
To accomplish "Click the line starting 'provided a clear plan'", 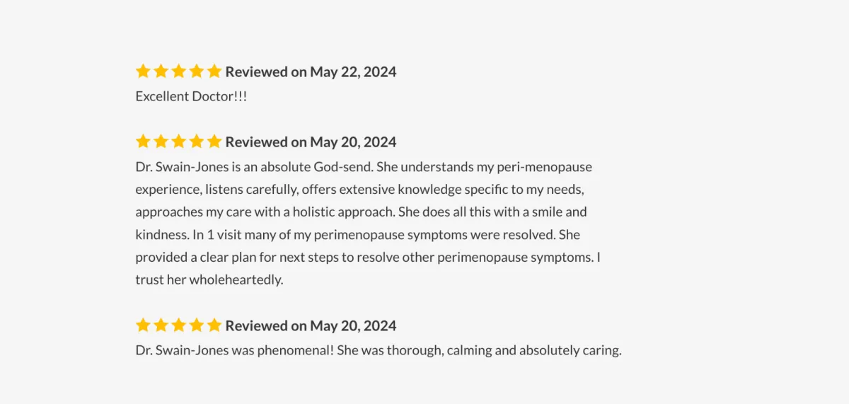I will coord(368,257).
